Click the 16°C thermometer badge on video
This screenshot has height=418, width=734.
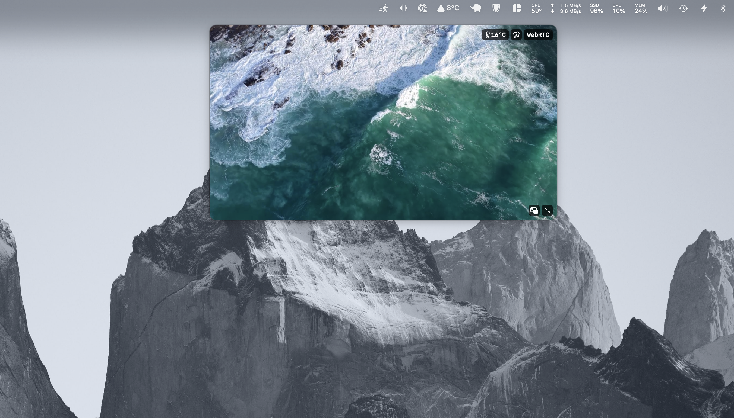[x=495, y=35]
